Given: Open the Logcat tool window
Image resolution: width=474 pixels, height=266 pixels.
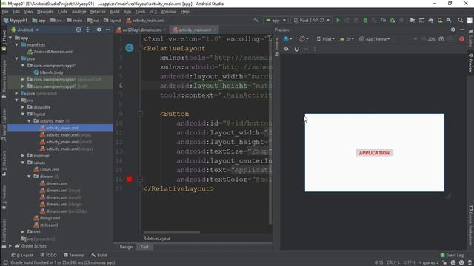Looking at the screenshot, I should 22,255.
